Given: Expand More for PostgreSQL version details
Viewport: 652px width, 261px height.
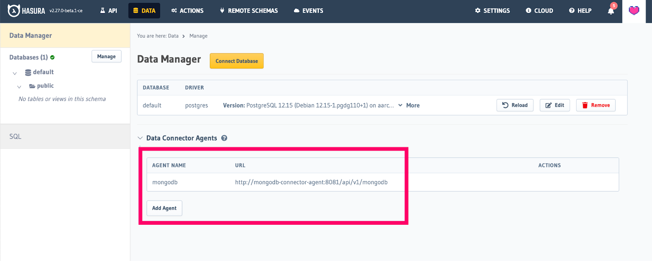Looking at the screenshot, I should click(409, 105).
